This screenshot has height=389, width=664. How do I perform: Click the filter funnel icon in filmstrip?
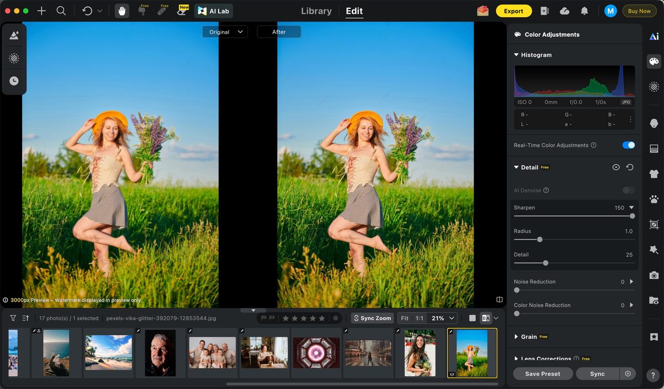(13, 318)
